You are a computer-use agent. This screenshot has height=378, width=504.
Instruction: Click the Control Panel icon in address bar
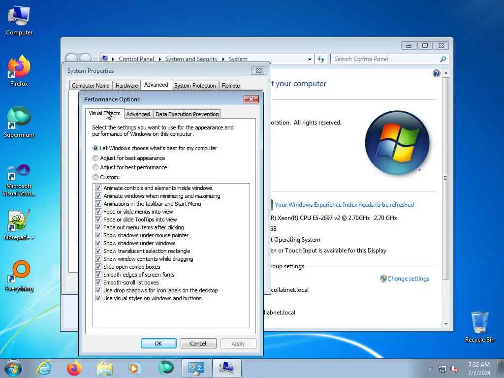pos(105,59)
